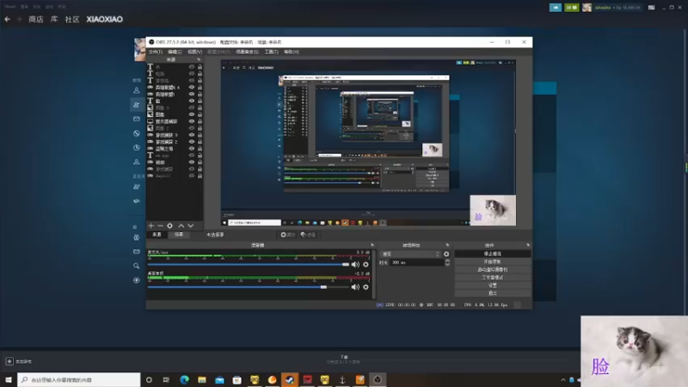The height and width of the screenshot is (387, 688).
Task: Click the 启动虚拟摄像机 button
Action: pyautogui.click(x=492, y=269)
